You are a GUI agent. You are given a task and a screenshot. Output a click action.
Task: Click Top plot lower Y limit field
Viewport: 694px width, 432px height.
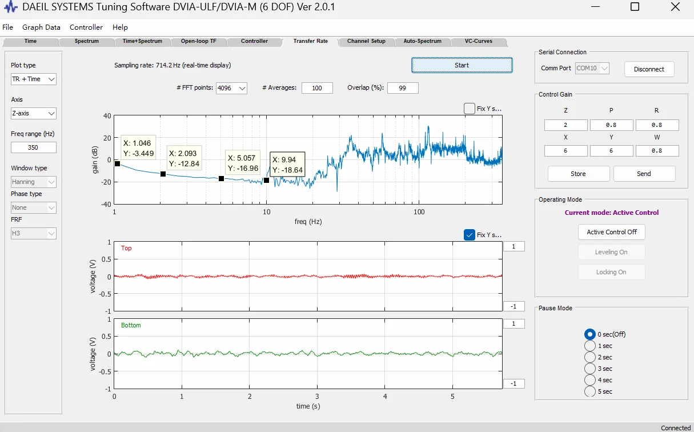[x=514, y=307]
